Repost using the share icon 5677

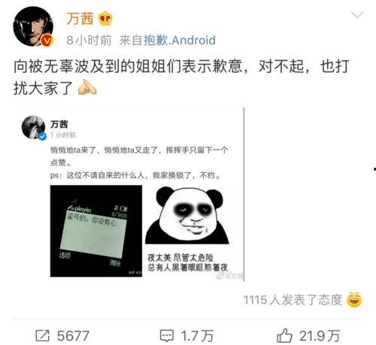coord(62,336)
